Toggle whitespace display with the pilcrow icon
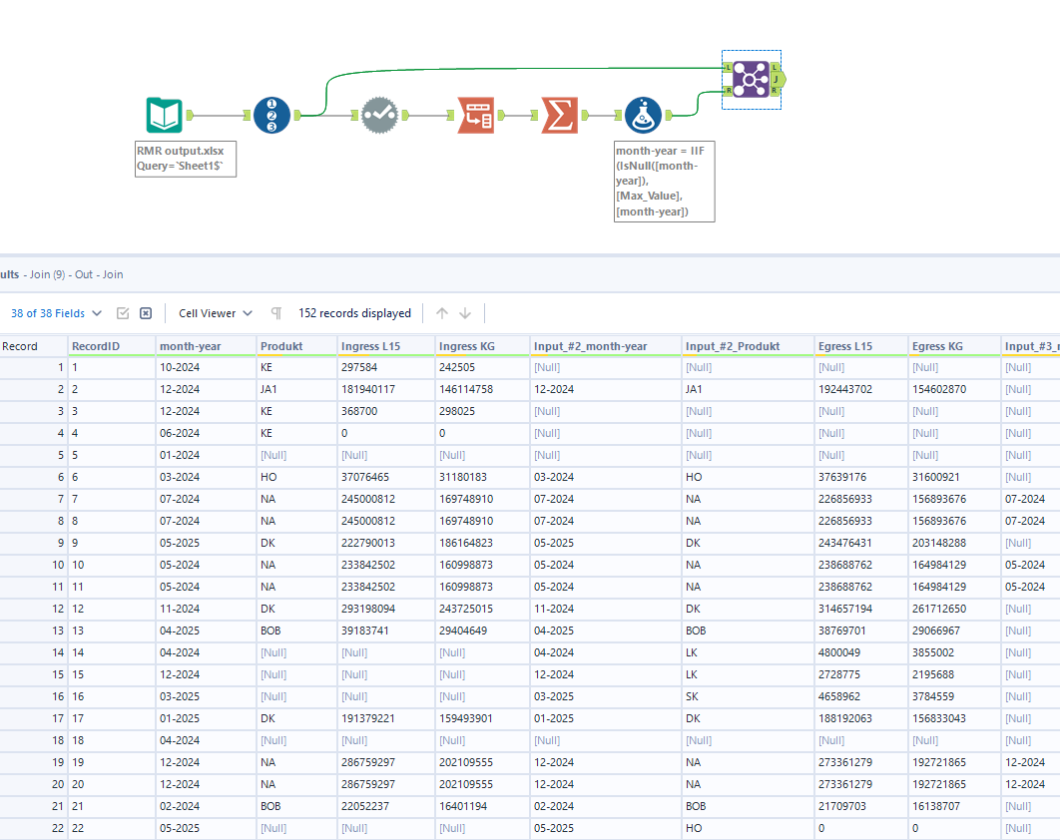The width and height of the screenshot is (1060, 840). click(x=276, y=312)
